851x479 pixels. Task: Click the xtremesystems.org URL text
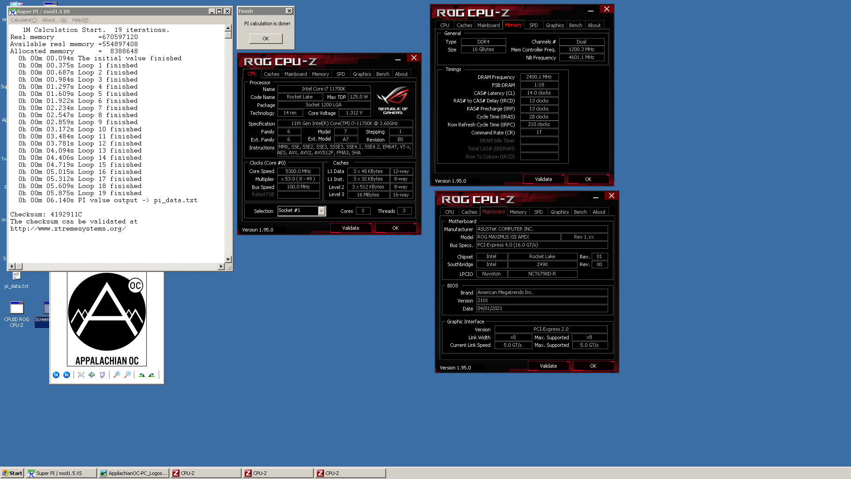[x=68, y=229]
